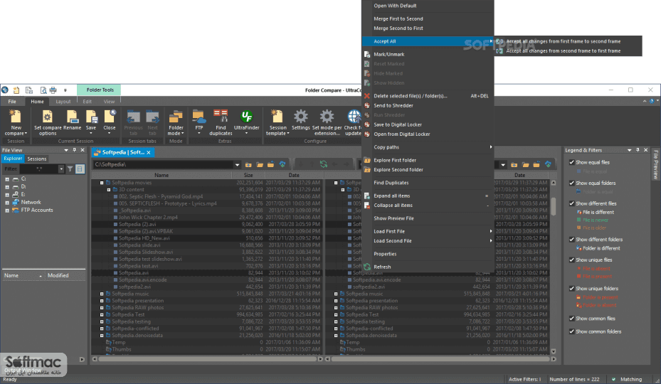Image resolution: width=661 pixels, height=384 pixels.
Task: Choose Merge First to Second
Action: coord(398,18)
